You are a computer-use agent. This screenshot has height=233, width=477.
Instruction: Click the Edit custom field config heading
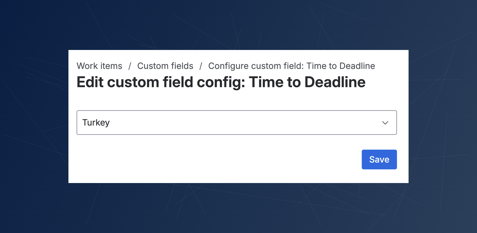pos(221,82)
